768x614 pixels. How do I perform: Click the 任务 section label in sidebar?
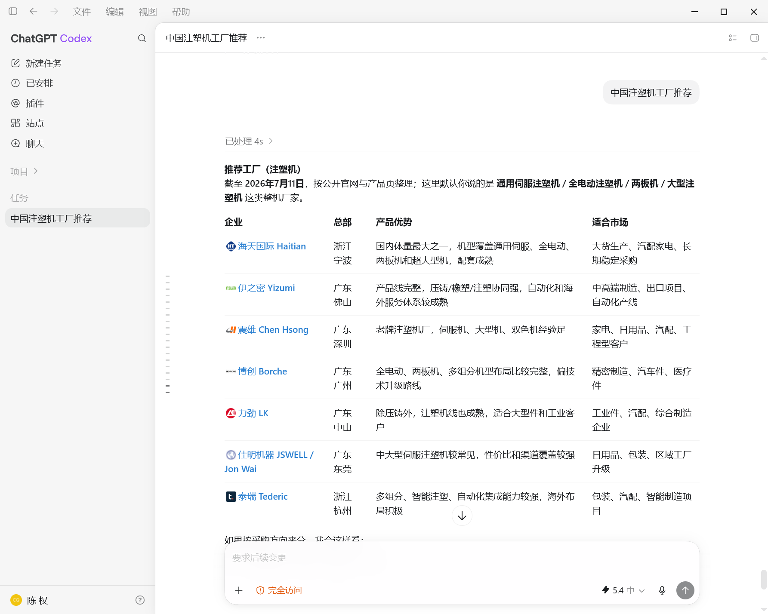tap(19, 198)
